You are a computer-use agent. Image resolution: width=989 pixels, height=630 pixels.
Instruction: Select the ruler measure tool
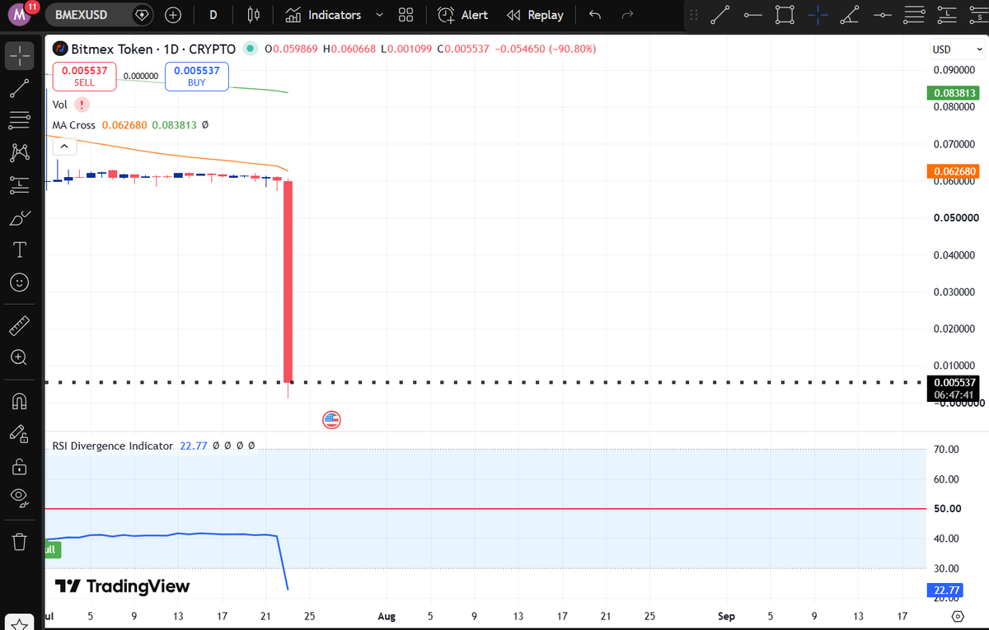20,326
